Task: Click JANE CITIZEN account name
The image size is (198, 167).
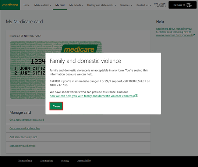Action: click(x=160, y=4)
